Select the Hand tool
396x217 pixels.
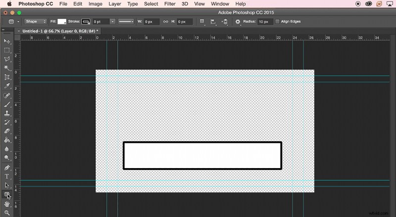pos(7,204)
